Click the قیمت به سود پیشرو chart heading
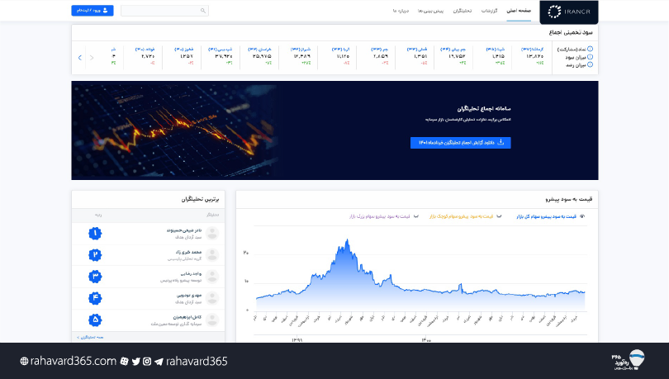 coord(569,199)
